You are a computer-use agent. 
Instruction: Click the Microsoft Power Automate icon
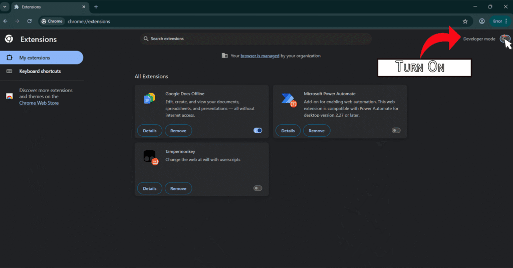pos(289,100)
